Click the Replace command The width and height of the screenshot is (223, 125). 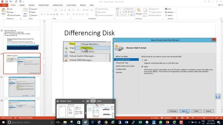170,12
